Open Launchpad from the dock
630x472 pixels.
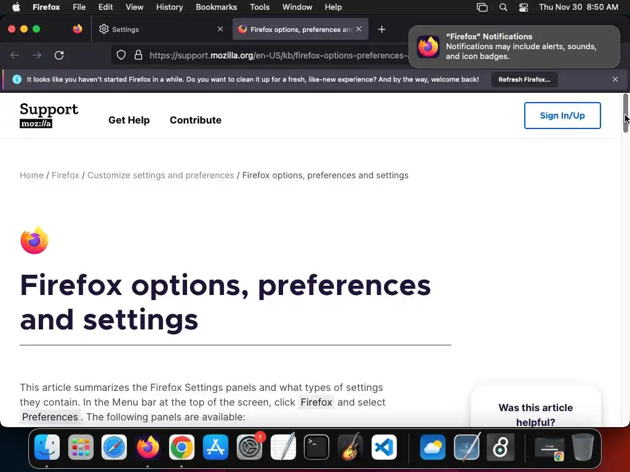(x=81, y=447)
